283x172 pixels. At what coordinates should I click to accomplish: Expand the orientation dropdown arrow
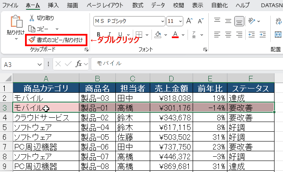pyautogui.click(x=259, y=21)
